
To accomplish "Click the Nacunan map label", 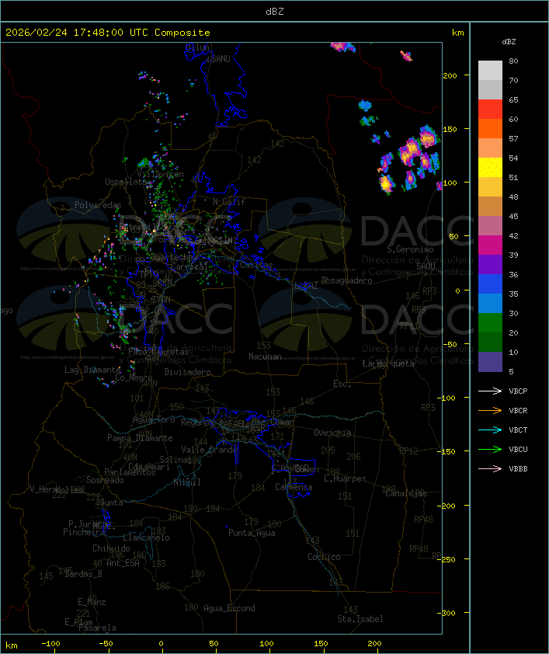I will coord(265,357).
